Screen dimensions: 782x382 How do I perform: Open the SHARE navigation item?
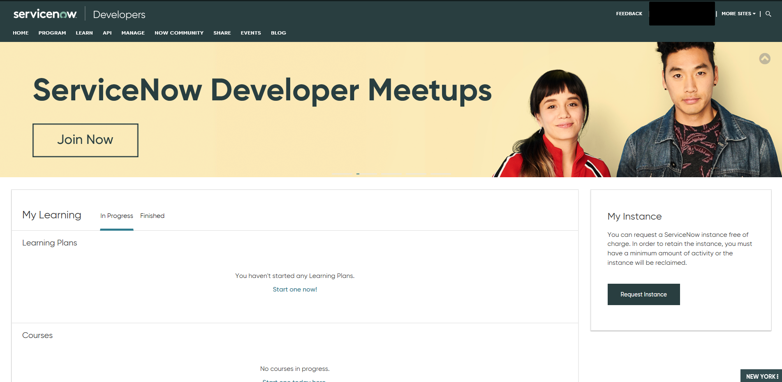222,33
